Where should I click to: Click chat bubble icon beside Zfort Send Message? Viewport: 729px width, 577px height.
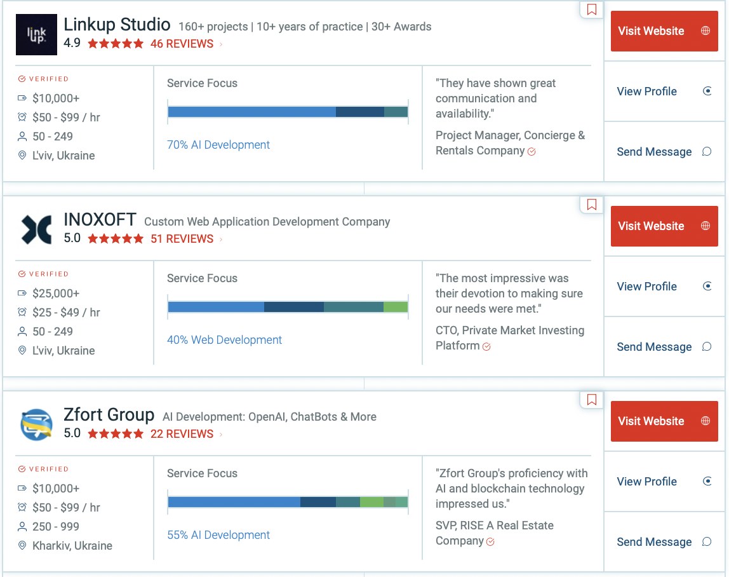pyautogui.click(x=707, y=541)
